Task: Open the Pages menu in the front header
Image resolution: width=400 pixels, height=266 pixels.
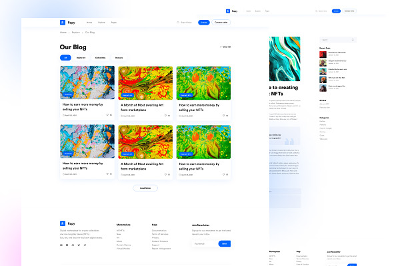Action: click(114, 23)
